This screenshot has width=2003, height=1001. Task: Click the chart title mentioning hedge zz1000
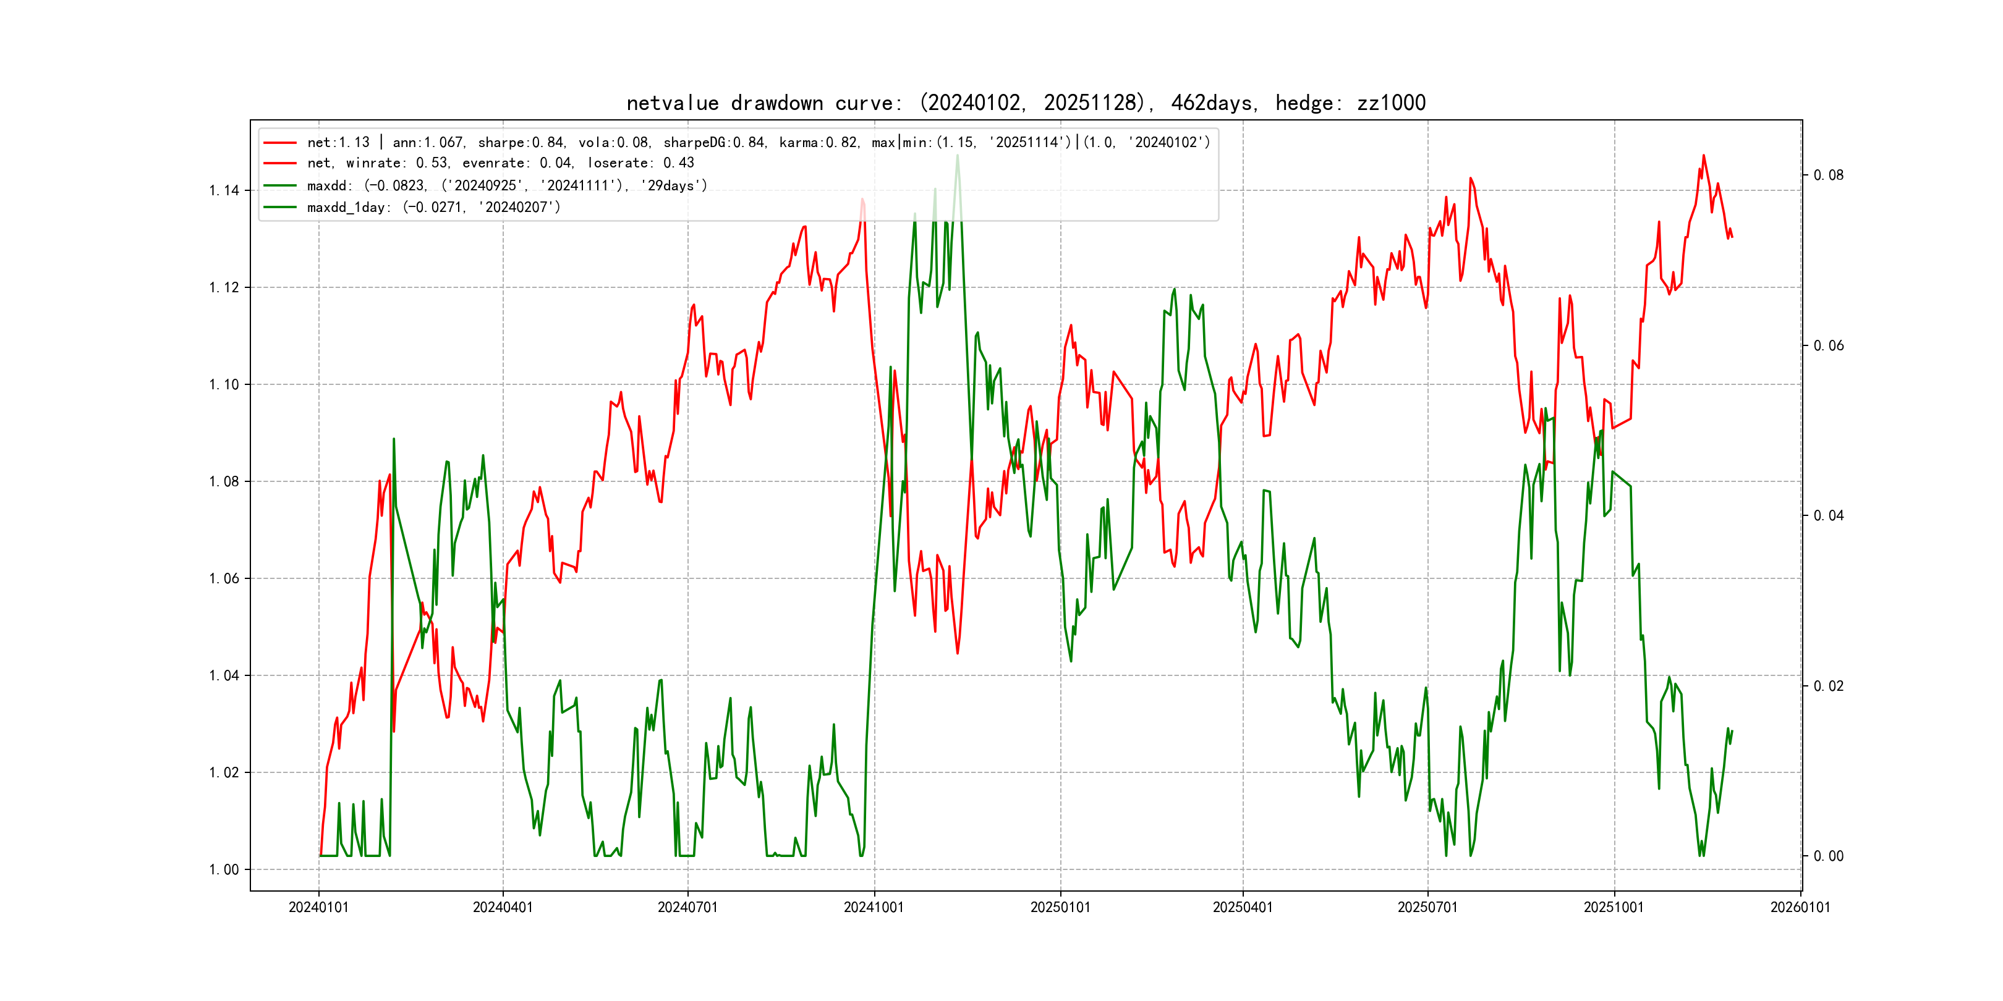tap(1026, 103)
